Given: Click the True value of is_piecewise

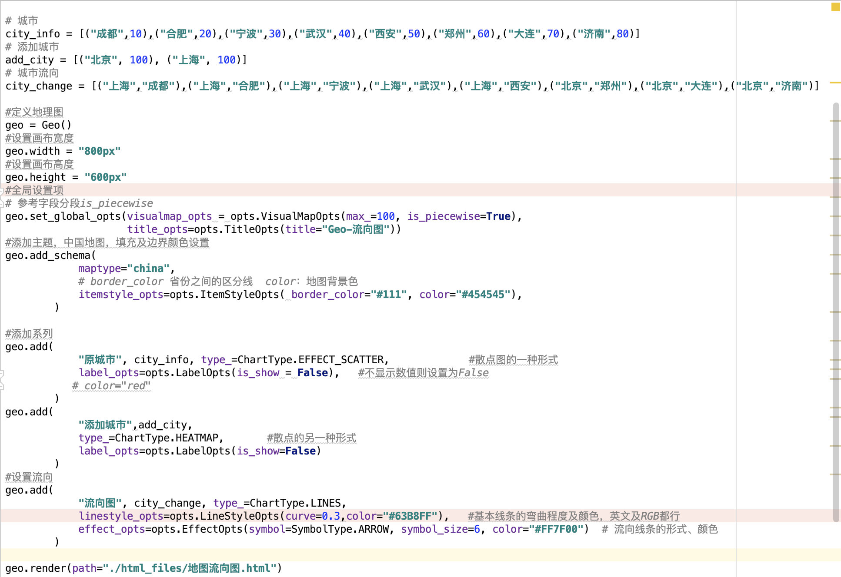Looking at the screenshot, I should pos(498,216).
